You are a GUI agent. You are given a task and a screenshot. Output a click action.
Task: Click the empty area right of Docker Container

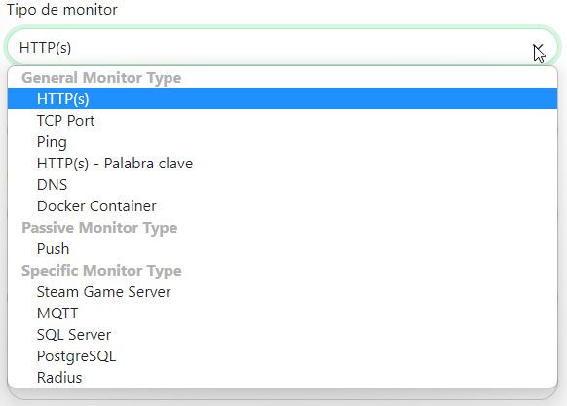(x=358, y=206)
